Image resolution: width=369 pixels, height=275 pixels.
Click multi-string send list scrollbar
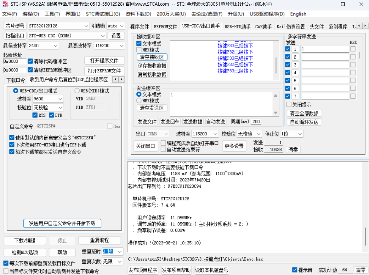[x=359, y=55]
